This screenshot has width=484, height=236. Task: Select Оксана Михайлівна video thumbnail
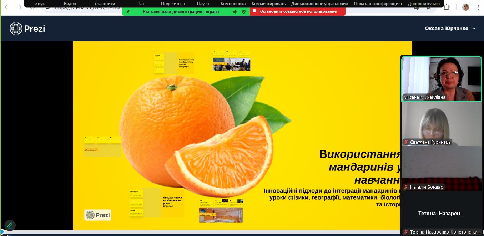click(x=441, y=79)
